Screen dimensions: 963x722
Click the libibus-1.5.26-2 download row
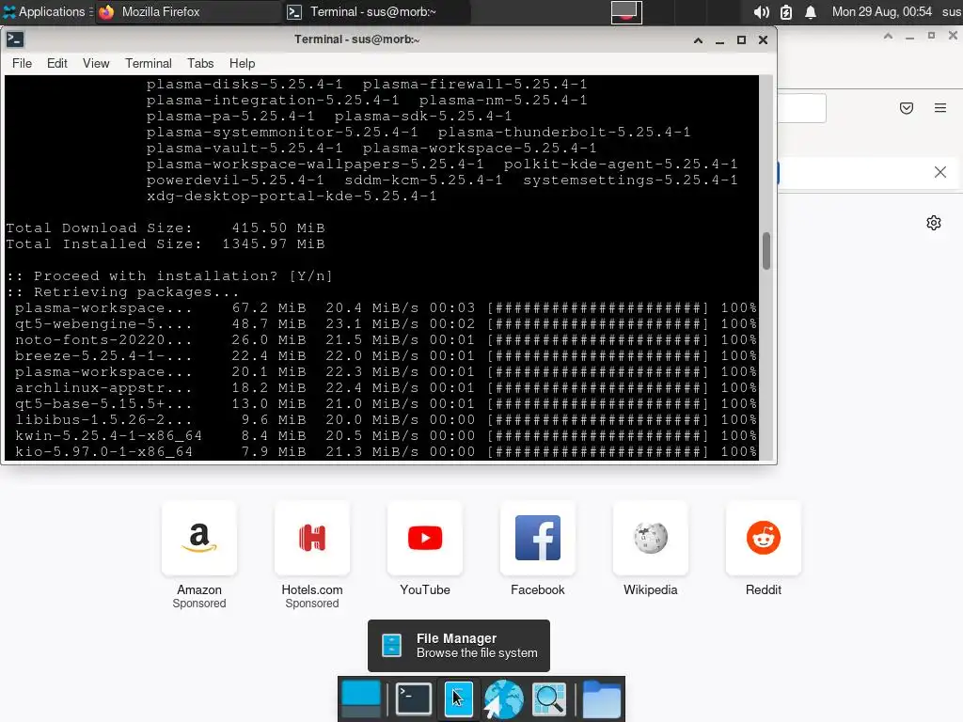pyautogui.click(x=386, y=420)
